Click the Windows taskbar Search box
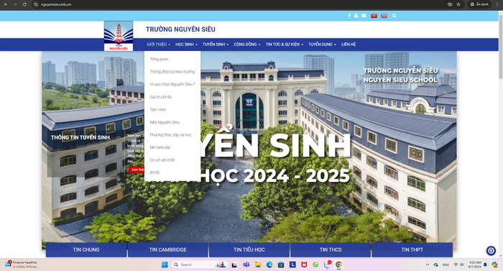Viewport: 503px width, 271px height. (x=199, y=265)
